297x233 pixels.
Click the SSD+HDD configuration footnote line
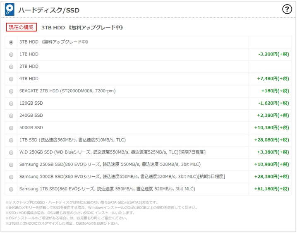[x=70, y=213]
